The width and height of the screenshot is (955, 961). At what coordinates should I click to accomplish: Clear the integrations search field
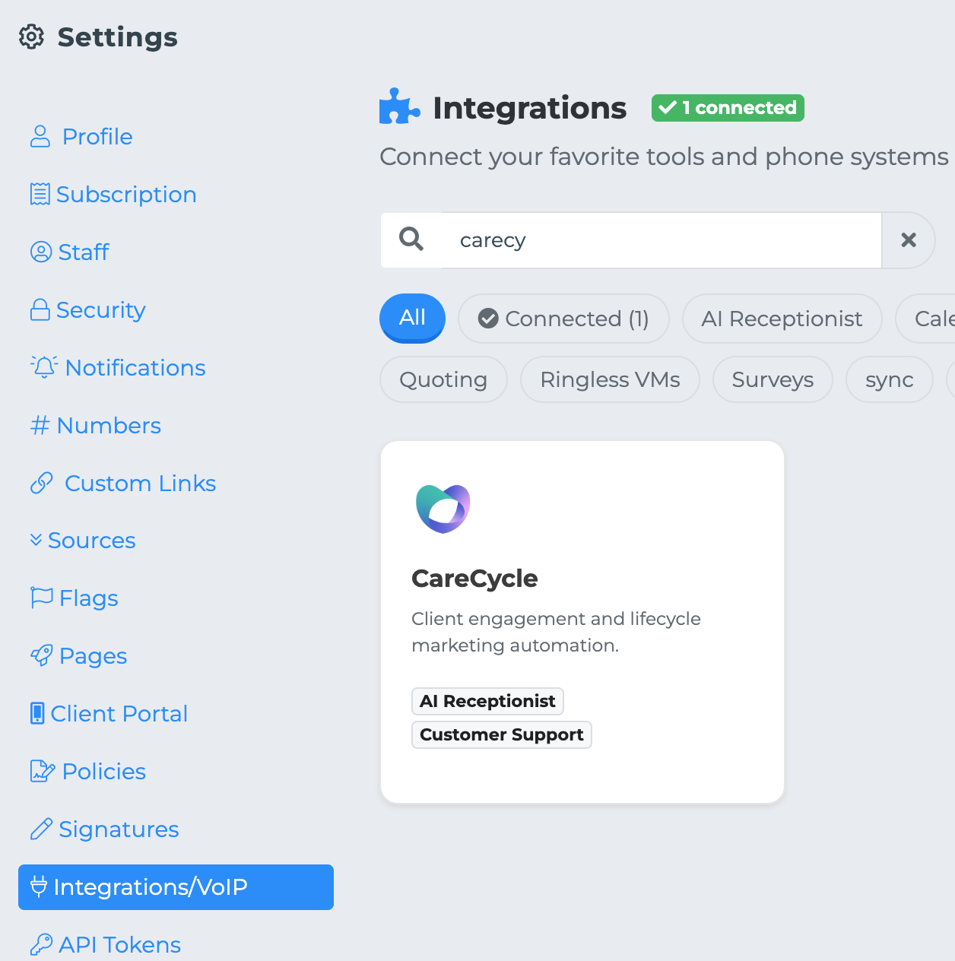tap(908, 240)
